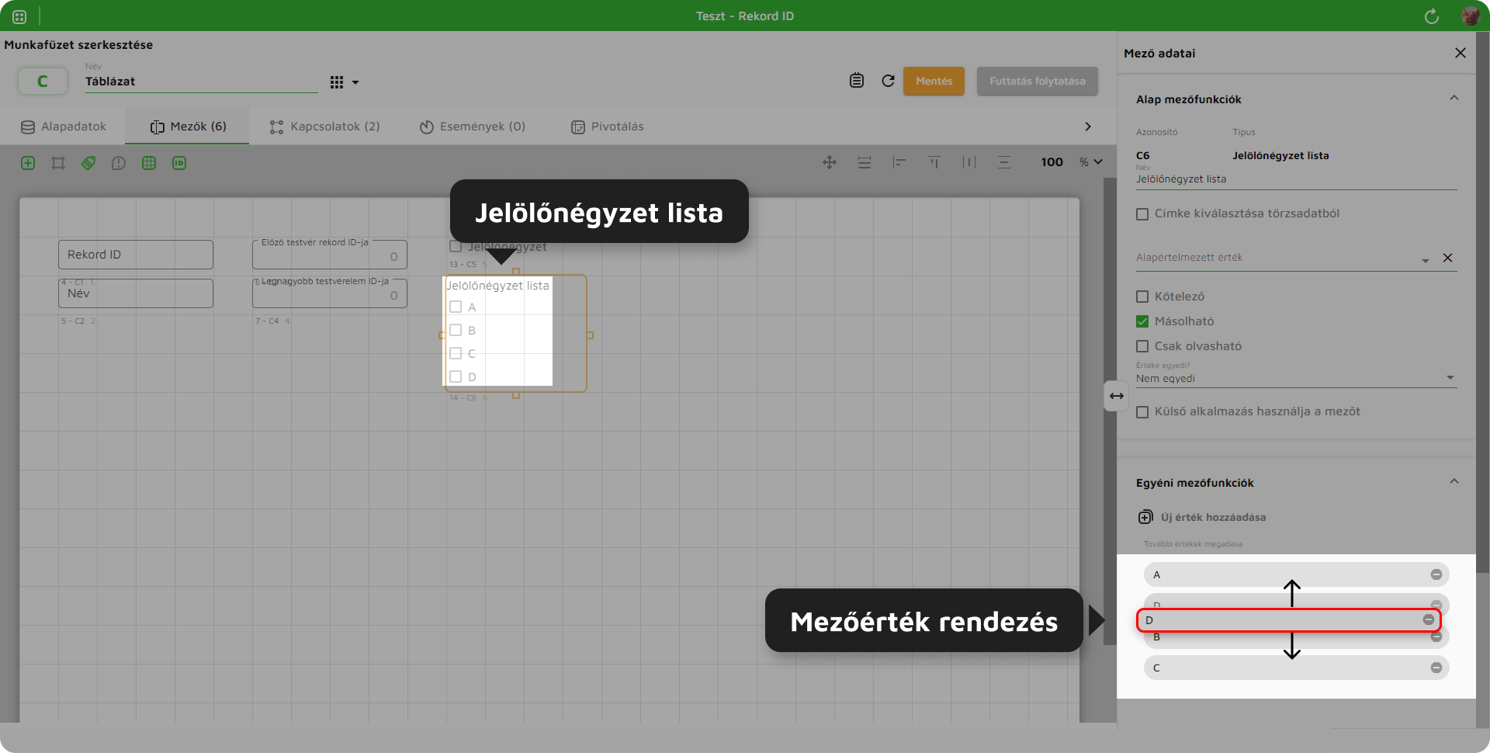Click the refresh icon beside Mentés
The width and height of the screenshot is (1490, 753).
[889, 81]
